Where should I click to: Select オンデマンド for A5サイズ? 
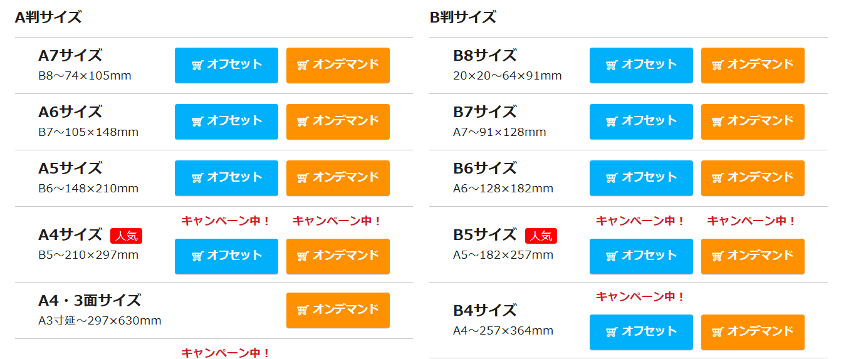point(338,178)
